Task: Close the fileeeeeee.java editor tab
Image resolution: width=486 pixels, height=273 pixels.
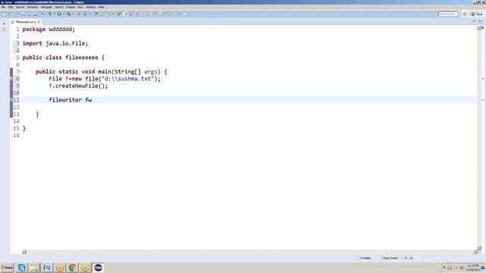Action: [x=39, y=22]
